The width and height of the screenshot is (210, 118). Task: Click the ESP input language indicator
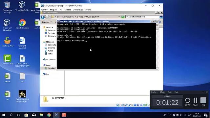(189, 115)
